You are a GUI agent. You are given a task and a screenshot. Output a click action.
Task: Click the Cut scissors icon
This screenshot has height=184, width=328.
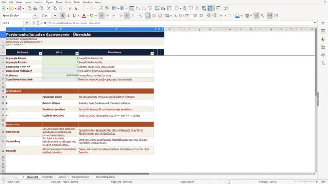pos(49,9)
